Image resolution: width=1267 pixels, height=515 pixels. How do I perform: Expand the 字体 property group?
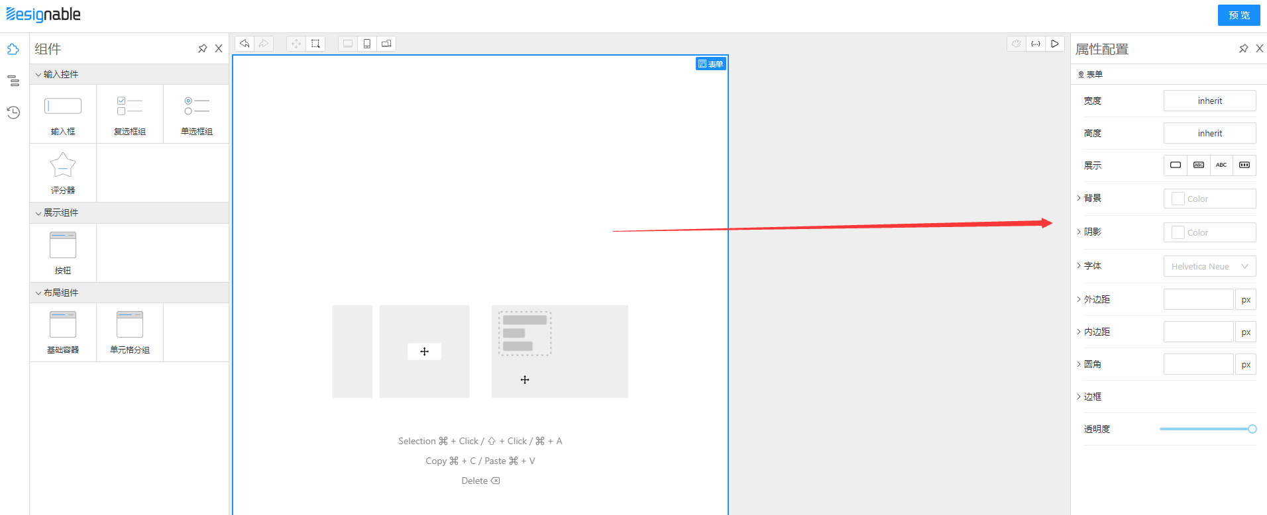[x=1079, y=265]
